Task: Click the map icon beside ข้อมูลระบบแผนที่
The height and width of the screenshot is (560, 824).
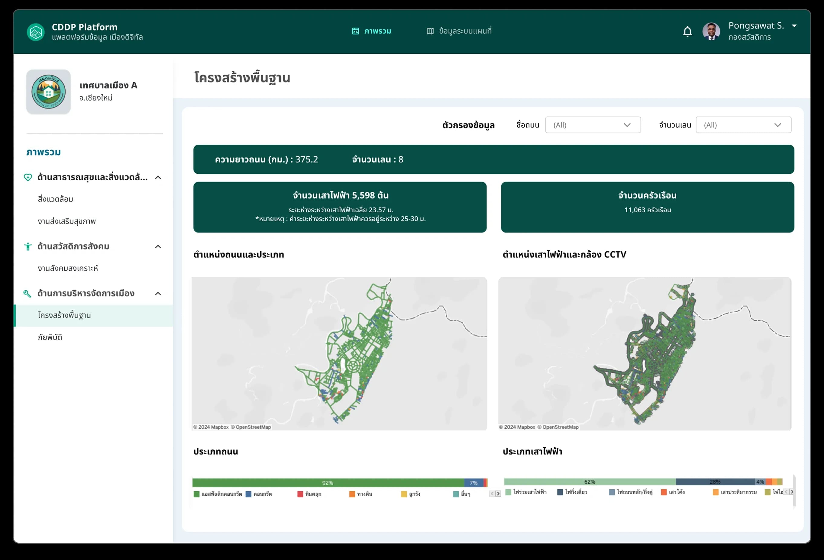Action: [430, 31]
